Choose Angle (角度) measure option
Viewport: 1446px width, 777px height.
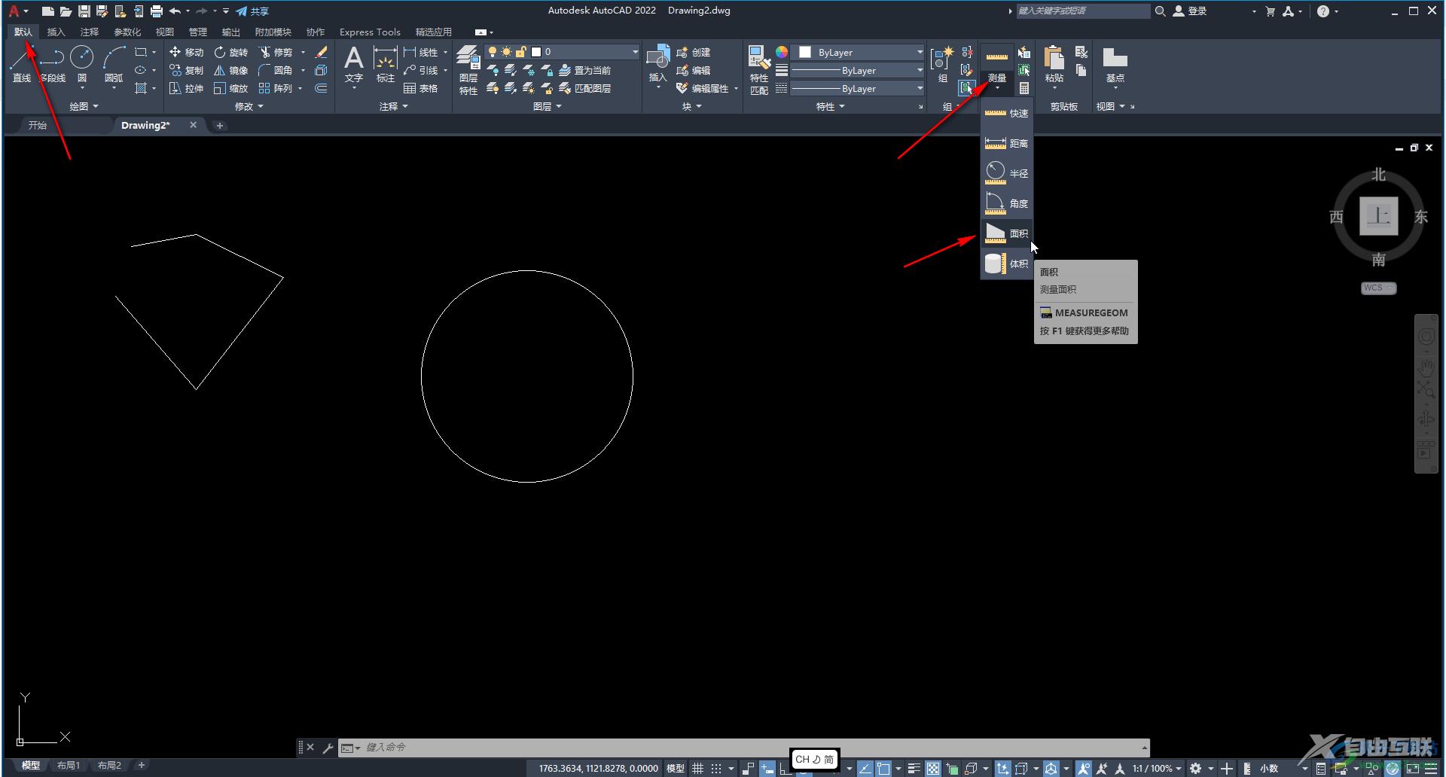1006,203
